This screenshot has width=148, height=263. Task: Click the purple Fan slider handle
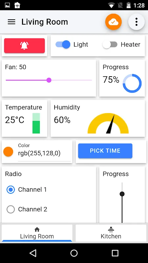point(49,80)
